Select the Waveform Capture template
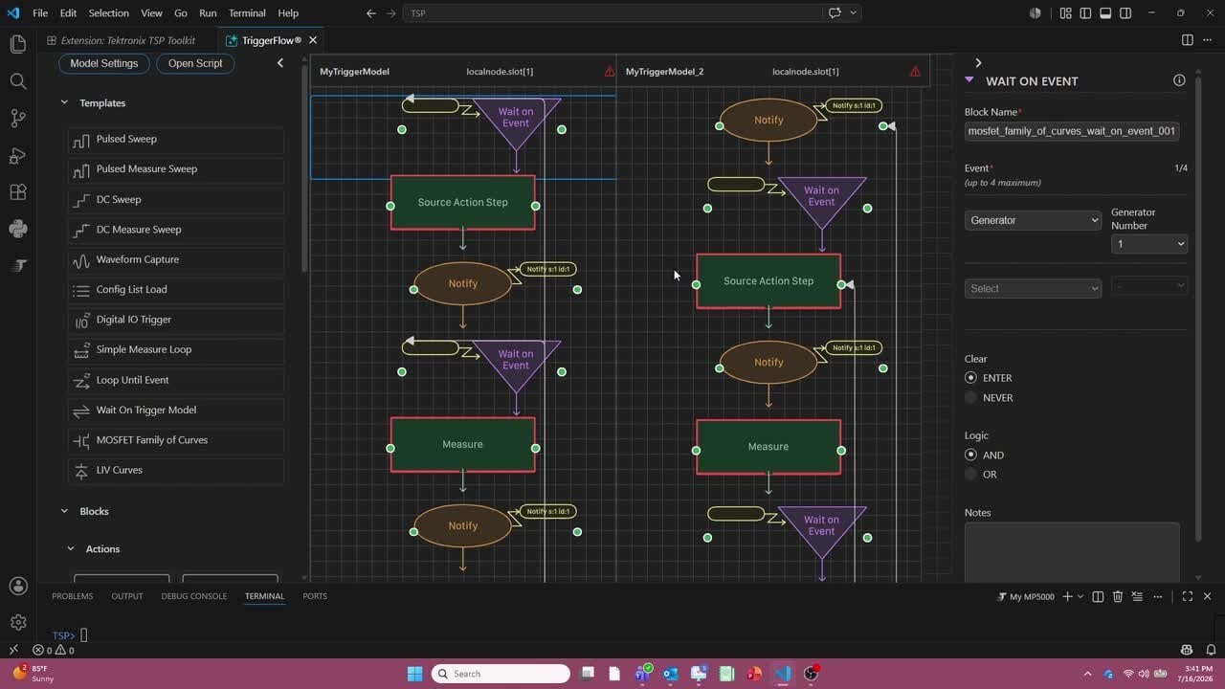This screenshot has height=689, width=1225. pyautogui.click(x=175, y=259)
